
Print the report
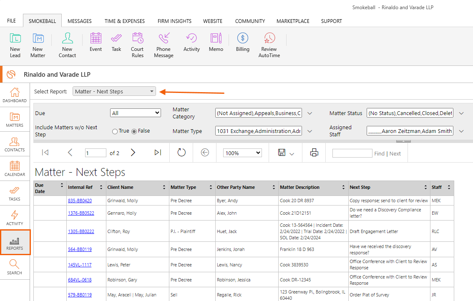click(314, 153)
